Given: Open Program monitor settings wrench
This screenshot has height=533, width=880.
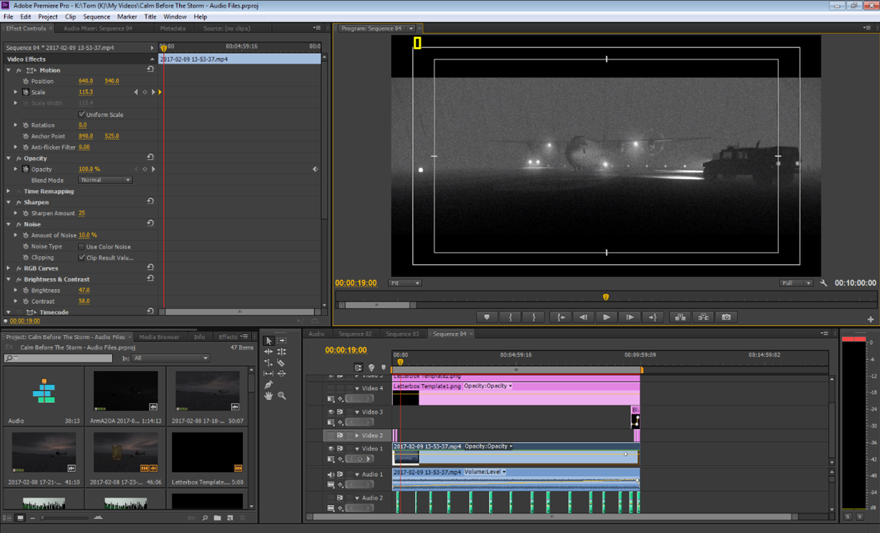Looking at the screenshot, I should (x=823, y=283).
